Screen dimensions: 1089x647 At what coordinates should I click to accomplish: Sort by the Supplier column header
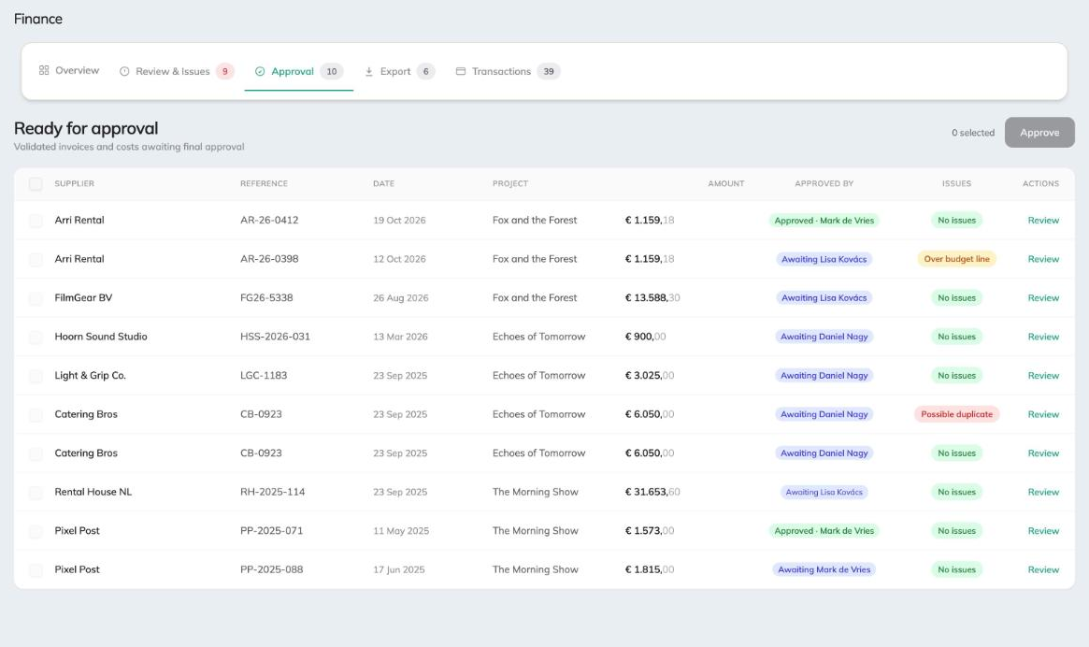pyautogui.click(x=74, y=183)
